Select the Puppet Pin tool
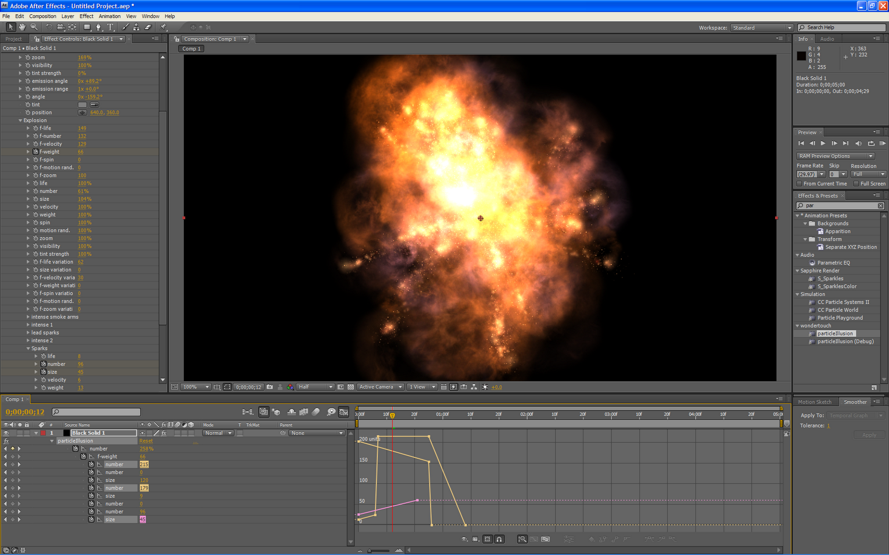Screen dimensions: 889x555 tap(162, 27)
